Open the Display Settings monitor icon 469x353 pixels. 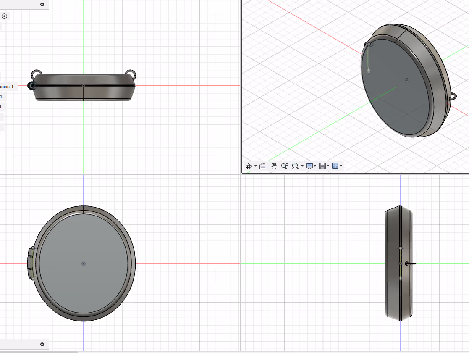tap(309, 166)
